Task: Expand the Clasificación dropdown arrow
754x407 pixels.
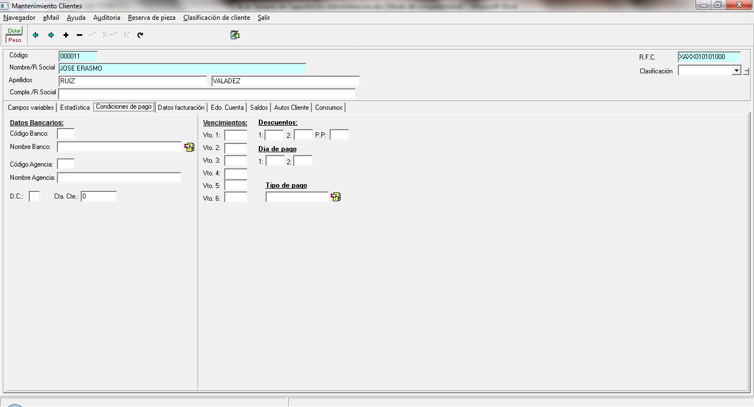Action: pos(736,71)
